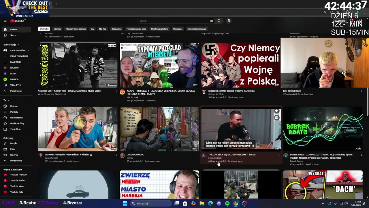Open Historia in the sidebar
369x208 pixels.
tap(17, 106)
